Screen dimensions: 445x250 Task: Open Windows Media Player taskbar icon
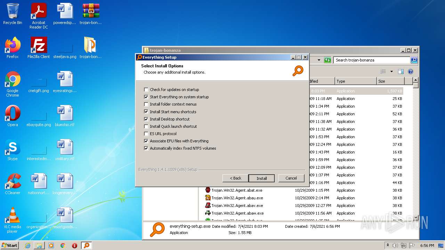coord(51,245)
